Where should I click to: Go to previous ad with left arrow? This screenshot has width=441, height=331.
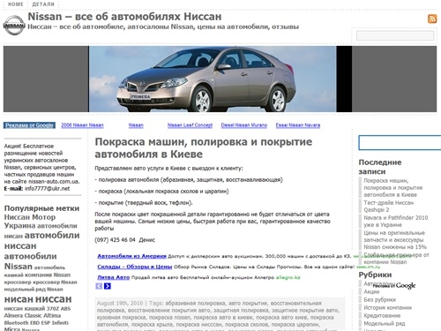[x=99, y=286]
